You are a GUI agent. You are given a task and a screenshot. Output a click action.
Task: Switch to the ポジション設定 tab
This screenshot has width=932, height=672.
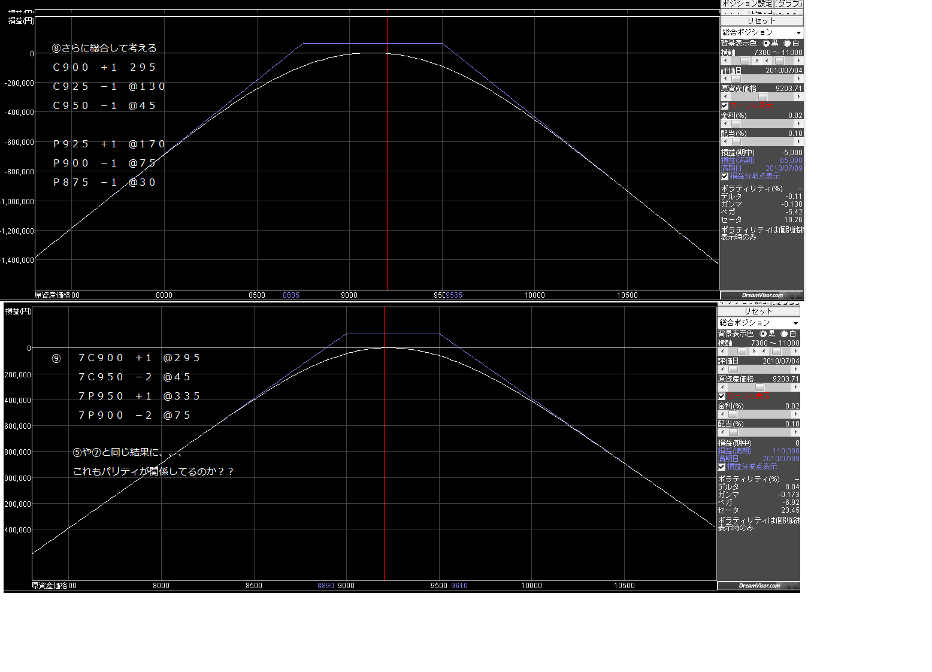click(747, 4)
